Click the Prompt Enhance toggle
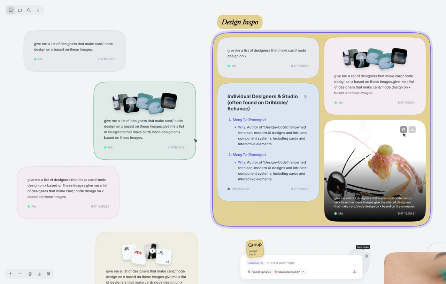 (x=259, y=272)
